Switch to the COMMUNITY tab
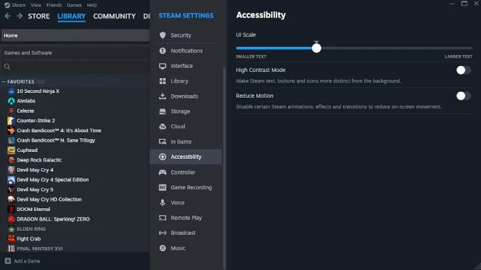This screenshot has height=270, width=481. point(114,16)
